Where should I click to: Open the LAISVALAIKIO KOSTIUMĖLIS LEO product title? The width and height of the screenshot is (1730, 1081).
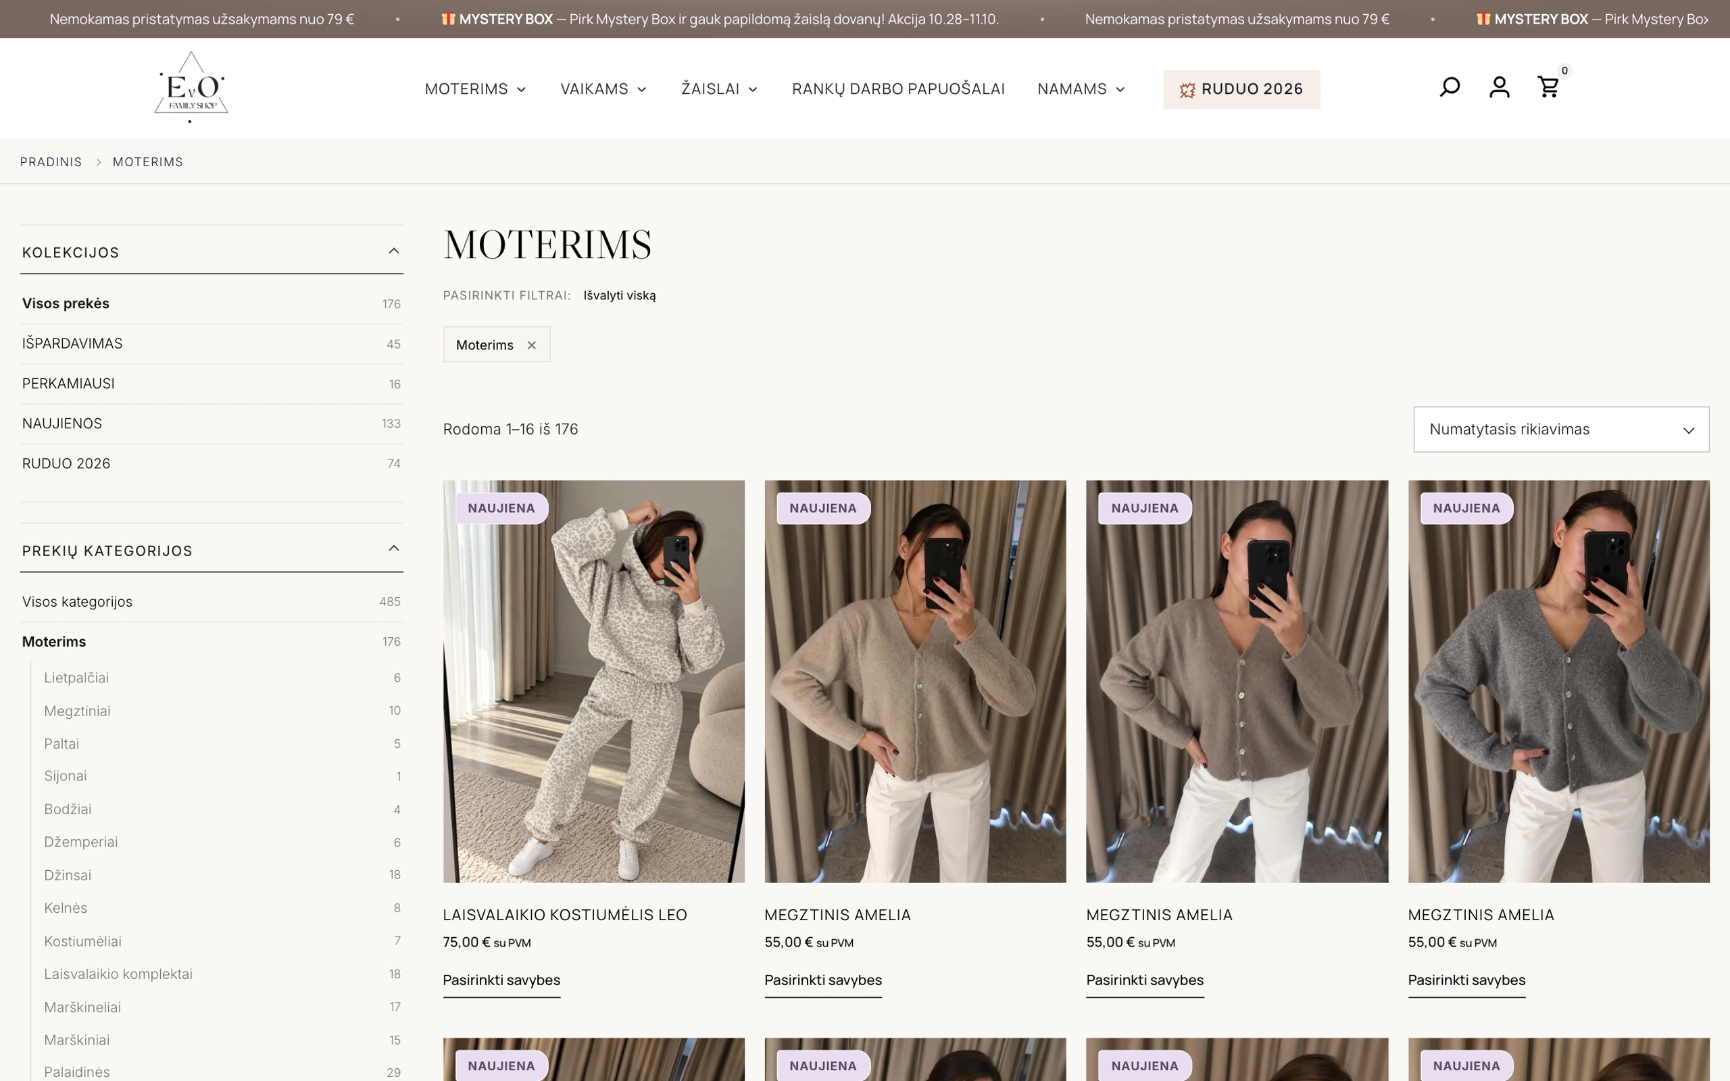click(x=565, y=915)
